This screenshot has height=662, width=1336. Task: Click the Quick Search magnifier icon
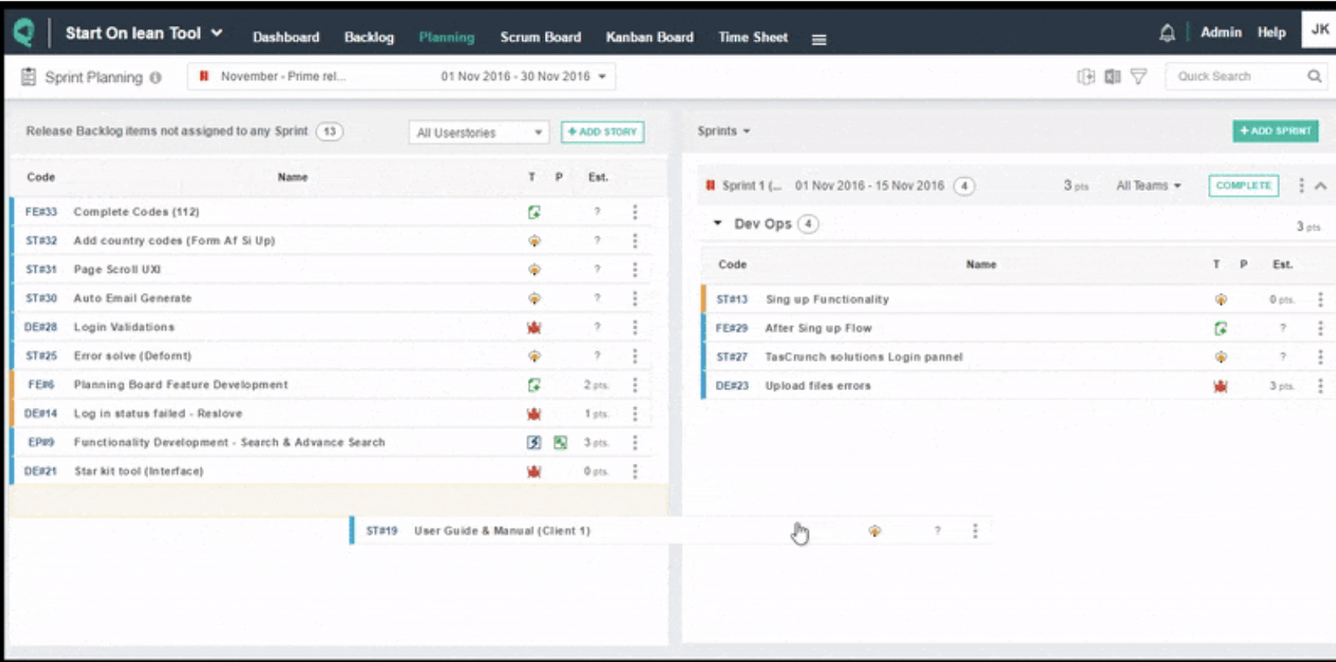[1314, 76]
